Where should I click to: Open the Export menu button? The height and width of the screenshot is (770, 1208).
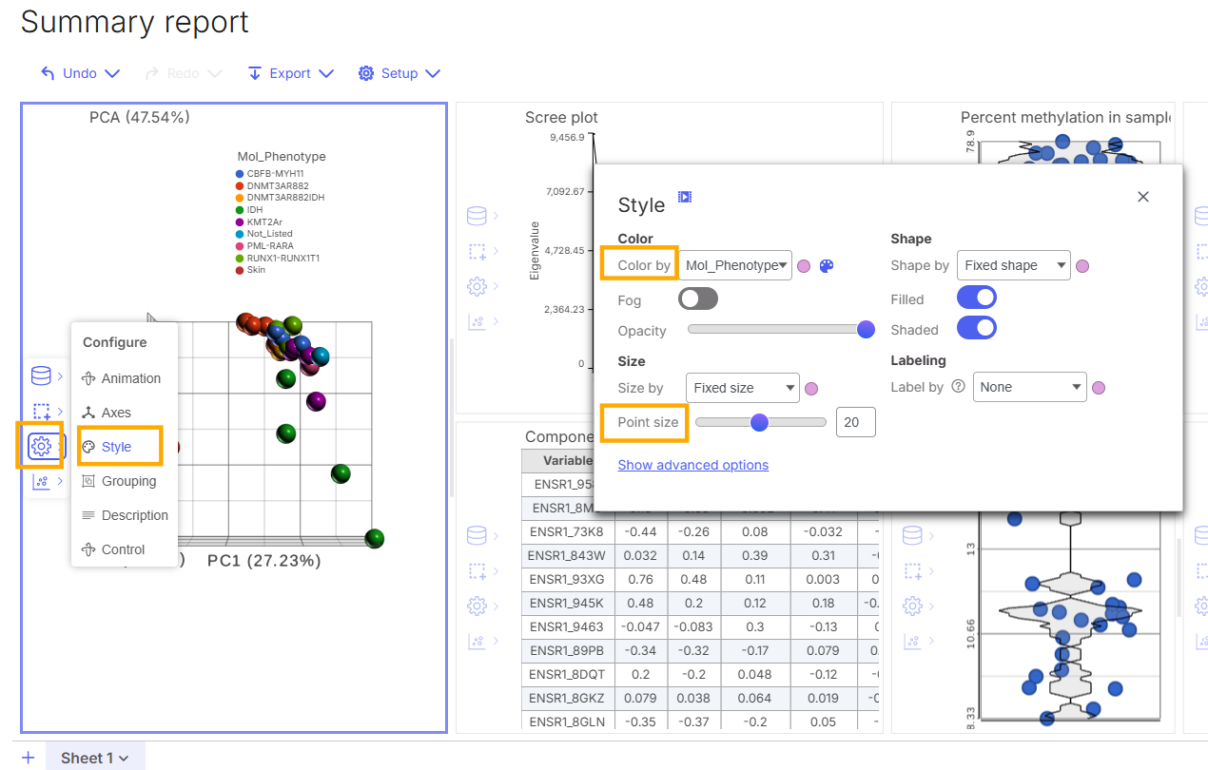point(290,73)
